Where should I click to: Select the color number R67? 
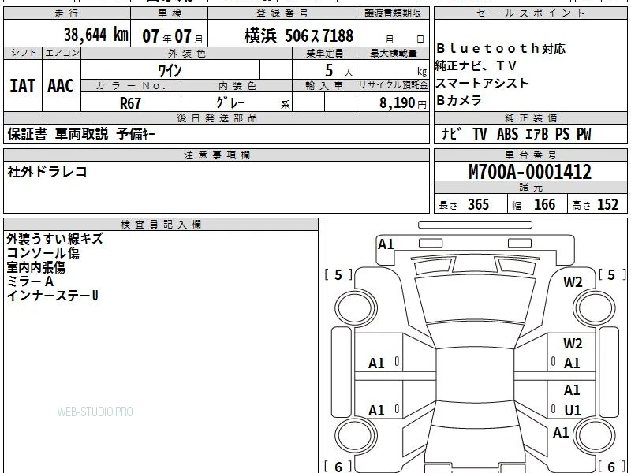click(130, 103)
